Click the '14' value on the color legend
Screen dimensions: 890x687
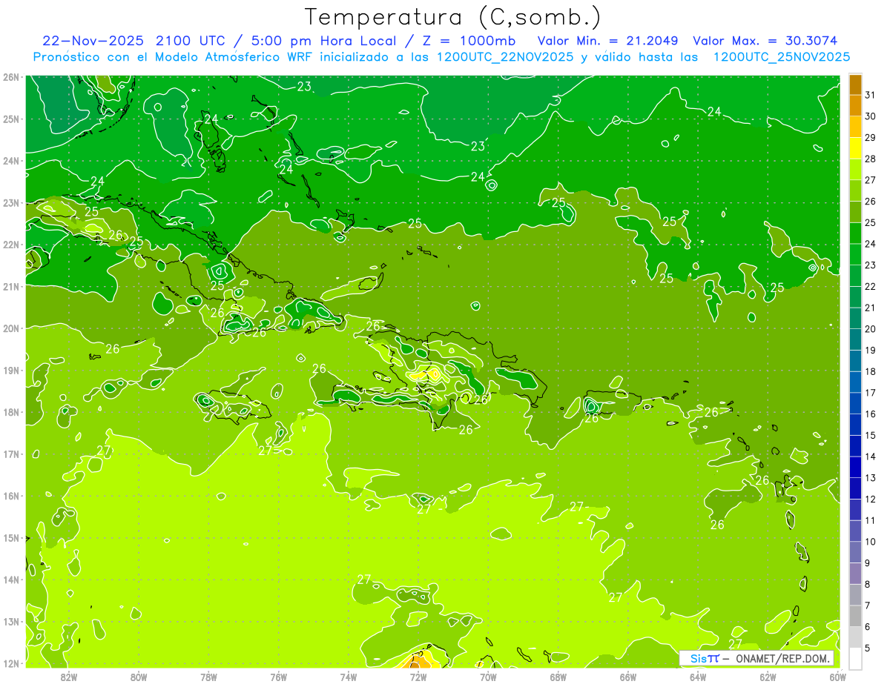(x=870, y=457)
